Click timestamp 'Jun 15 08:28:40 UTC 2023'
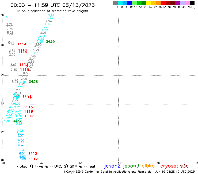Image resolution: width=198 pixels, height=174 pixels. click(175, 172)
